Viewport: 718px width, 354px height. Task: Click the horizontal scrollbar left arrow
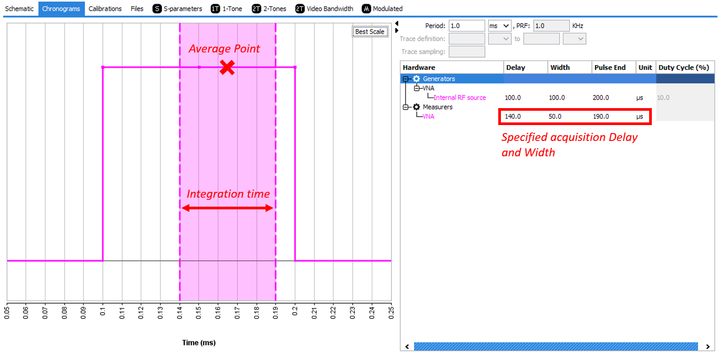click(x=406, y=347)
